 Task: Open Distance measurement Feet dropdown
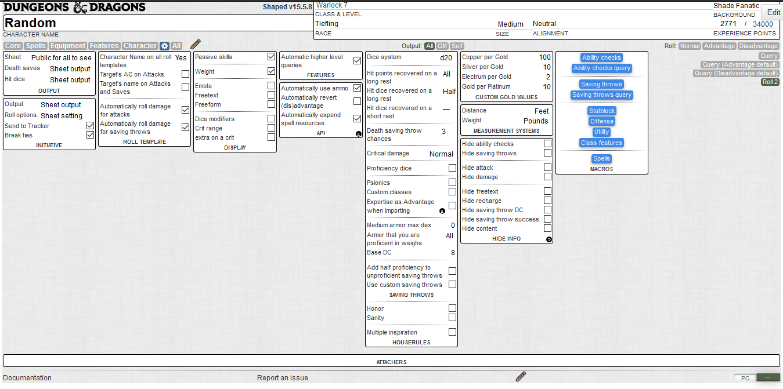click(542, 111)
